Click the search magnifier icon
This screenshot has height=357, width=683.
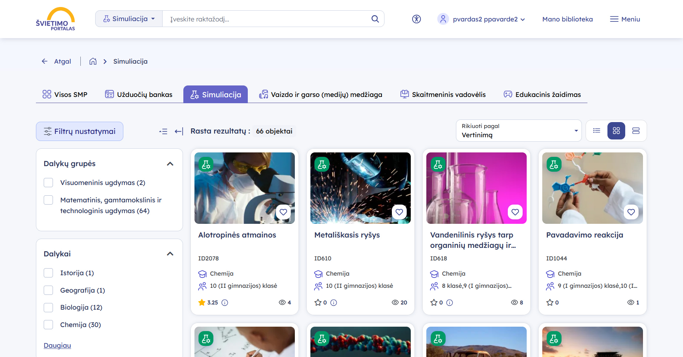(375, 19)
